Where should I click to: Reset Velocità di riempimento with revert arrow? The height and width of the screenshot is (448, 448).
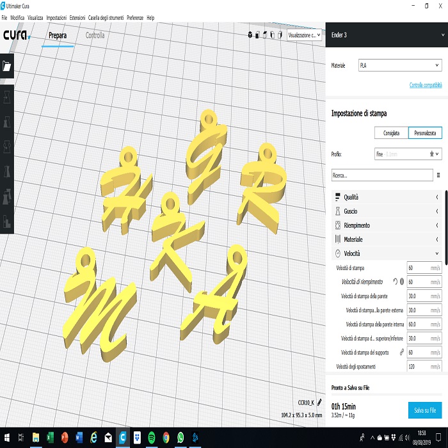tap(395, 282)
